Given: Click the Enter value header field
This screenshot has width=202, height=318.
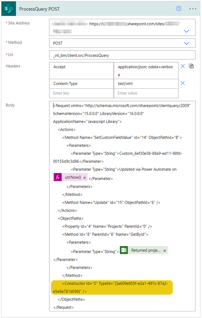Looking at the screenshot, I should pyautogui.click(x=146, y=93).
